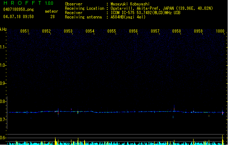Click the 'Receiver' field label

[74, 13]
